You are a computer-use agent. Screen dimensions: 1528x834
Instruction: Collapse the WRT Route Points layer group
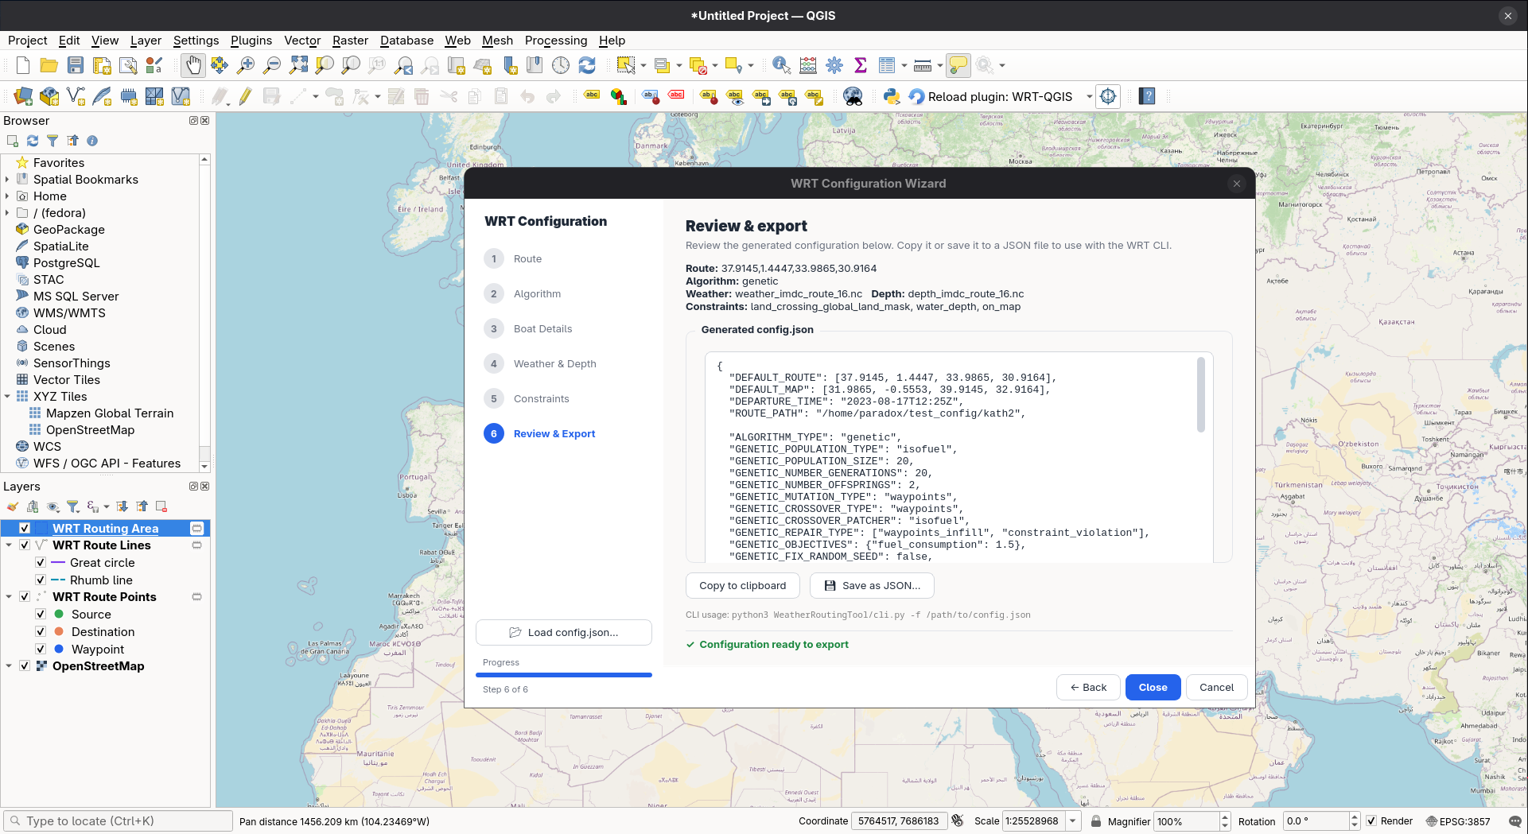click(9, 597)
